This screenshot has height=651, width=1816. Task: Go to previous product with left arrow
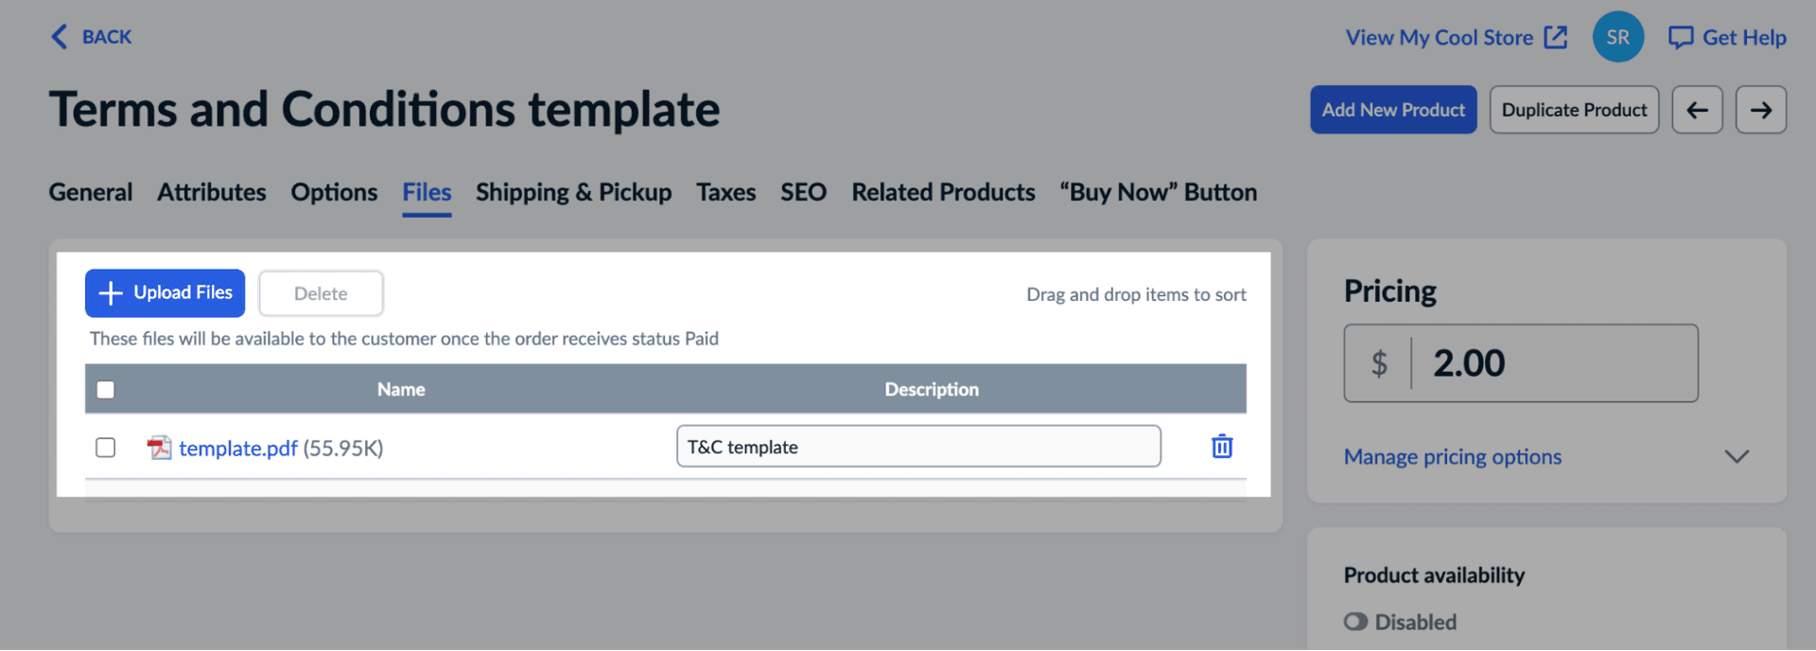[1697, 110]
